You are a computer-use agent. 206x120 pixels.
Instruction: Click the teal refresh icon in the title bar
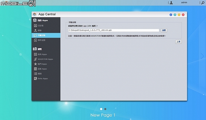[175, 15]
